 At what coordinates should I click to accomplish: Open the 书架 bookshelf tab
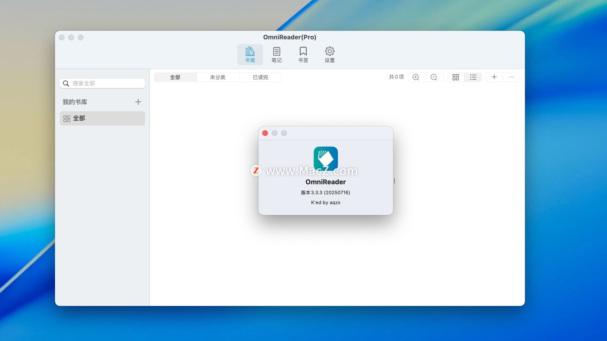click(250, 55)
